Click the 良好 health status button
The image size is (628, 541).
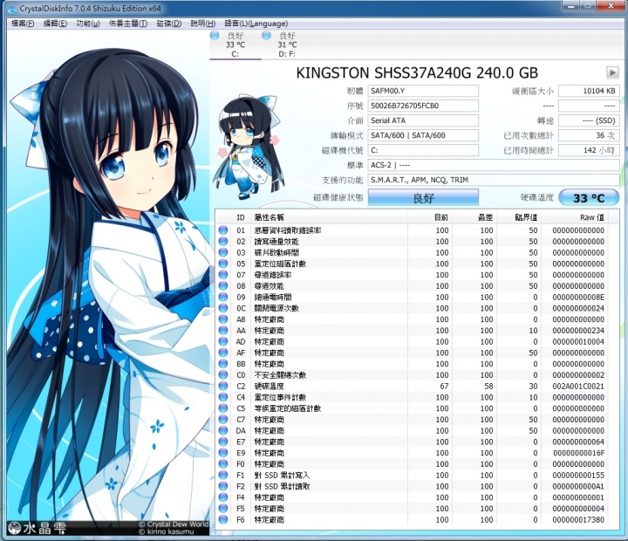(423, 197)
